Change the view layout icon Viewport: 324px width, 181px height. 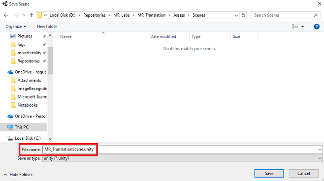(295, 27)
